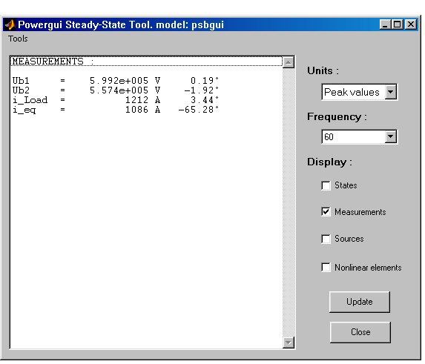This screenshot has width=425, height=364.
Task: Select the i_Load measurement row
Action: [146, 100]
